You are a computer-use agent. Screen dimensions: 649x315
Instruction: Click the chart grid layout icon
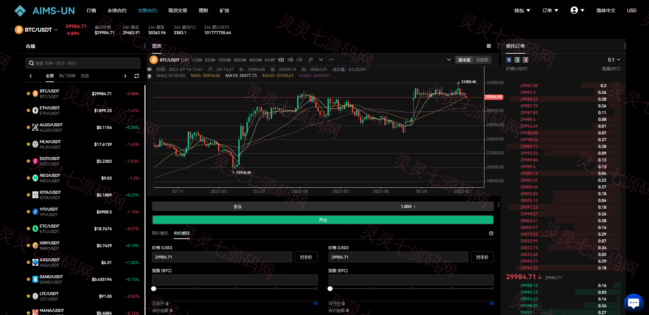coord(489,46)
